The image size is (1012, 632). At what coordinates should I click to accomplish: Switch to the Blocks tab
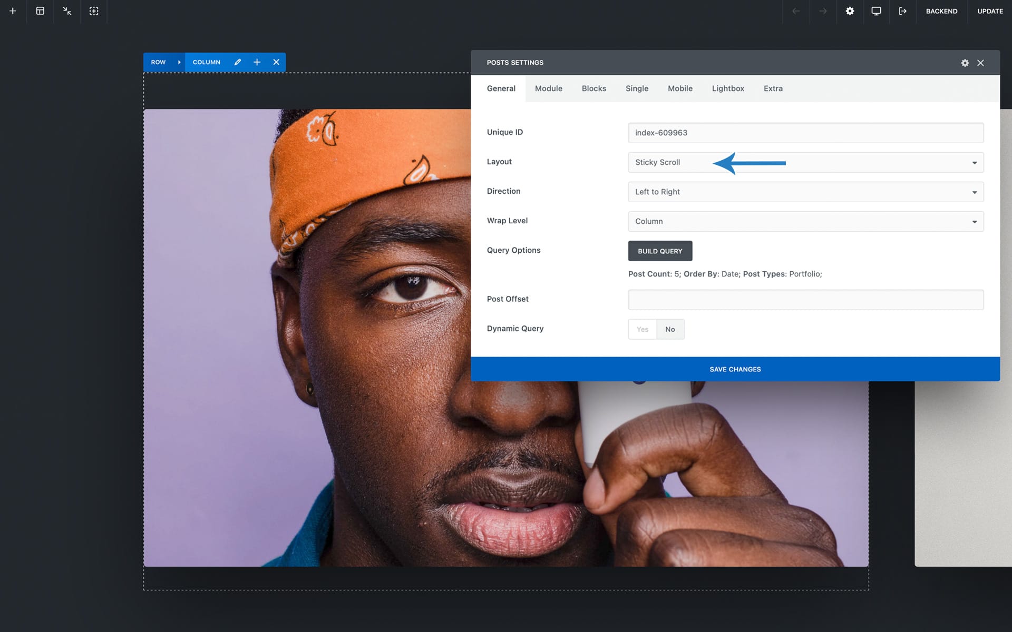click(x=593, y=88)
